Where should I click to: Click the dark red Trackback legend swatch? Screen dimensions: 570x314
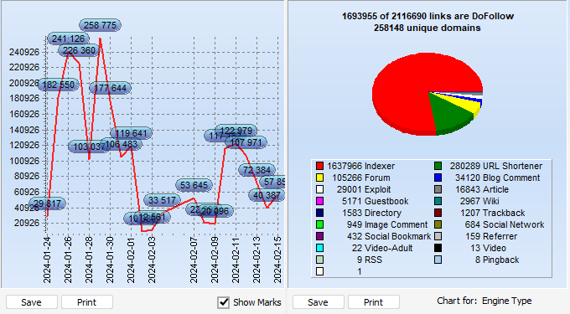(x=438, y=213)
